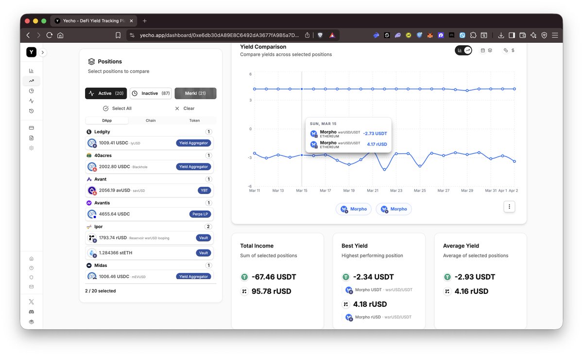Image resolution: width=583 pixels, height=356 pixels.
Task: Expand the sidebar with the chevron button
Action: coord(43,52)
